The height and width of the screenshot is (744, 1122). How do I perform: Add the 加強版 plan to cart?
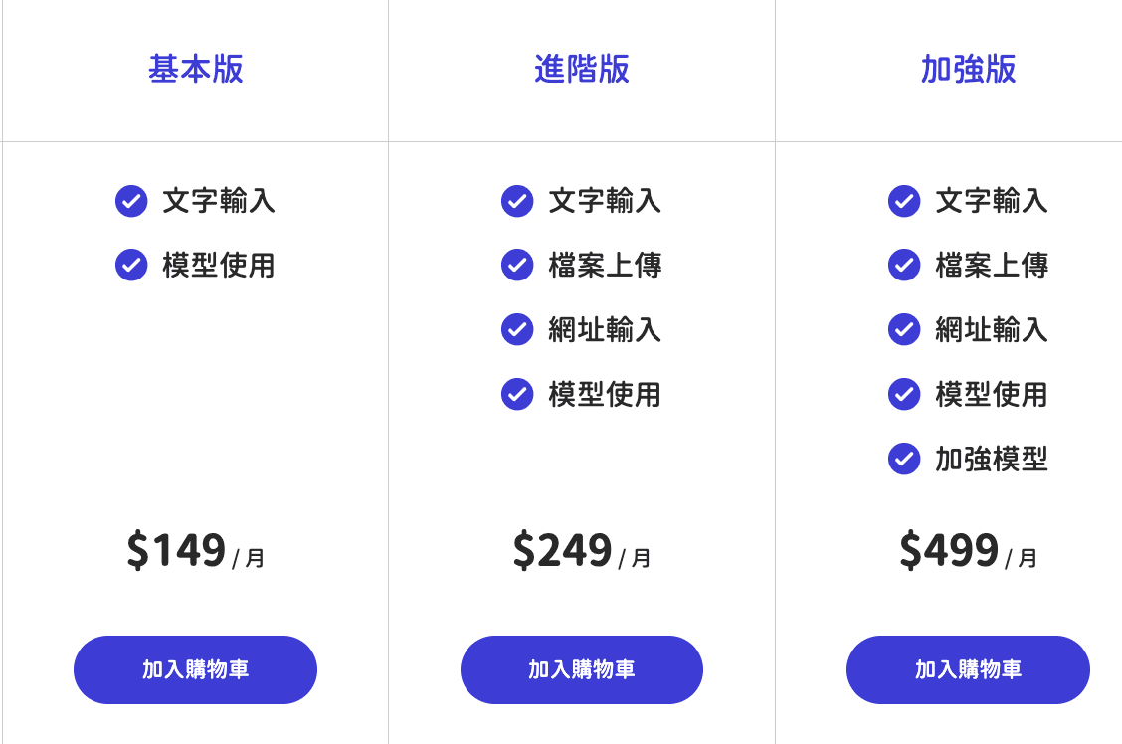968,669
